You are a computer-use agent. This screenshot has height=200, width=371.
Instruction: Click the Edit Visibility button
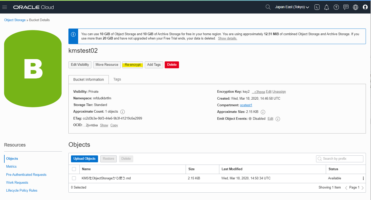[80, 65]
